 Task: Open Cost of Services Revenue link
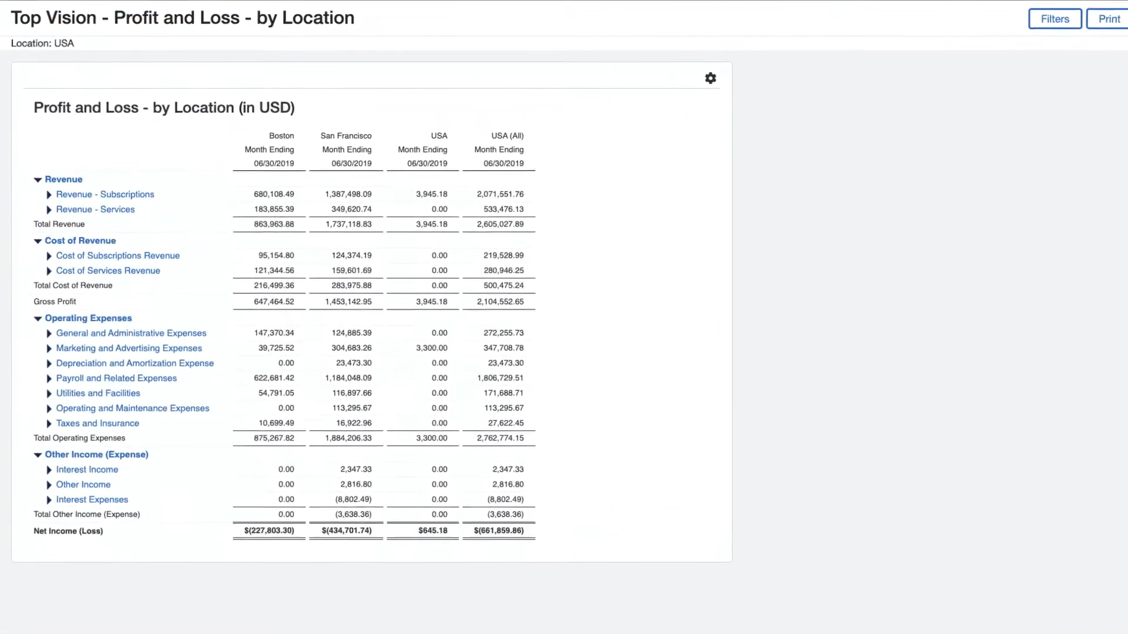coord(108,271)
